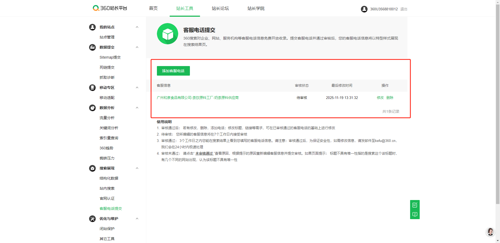Open 360趋势 in sidebar
This screenshot has width=500, height=243.
pos(106,148)
